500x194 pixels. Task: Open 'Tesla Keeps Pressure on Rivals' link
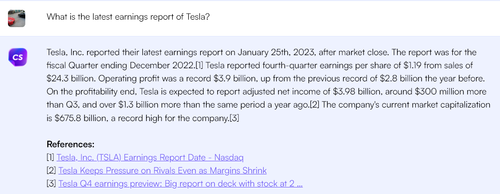pos(162,171)
